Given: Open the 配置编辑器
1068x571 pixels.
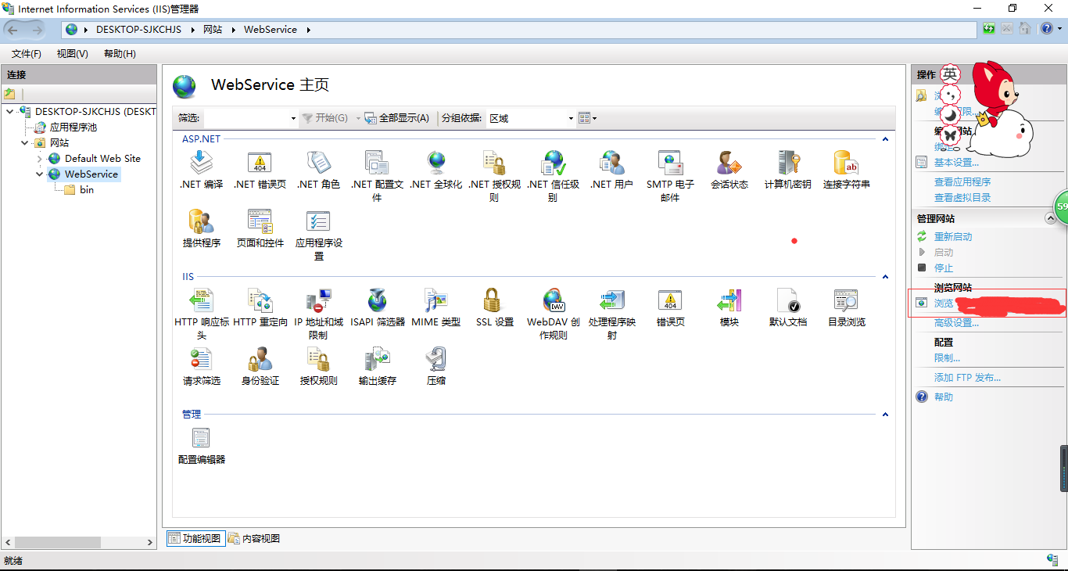Looking at the screenshot, I should (201, 442).
